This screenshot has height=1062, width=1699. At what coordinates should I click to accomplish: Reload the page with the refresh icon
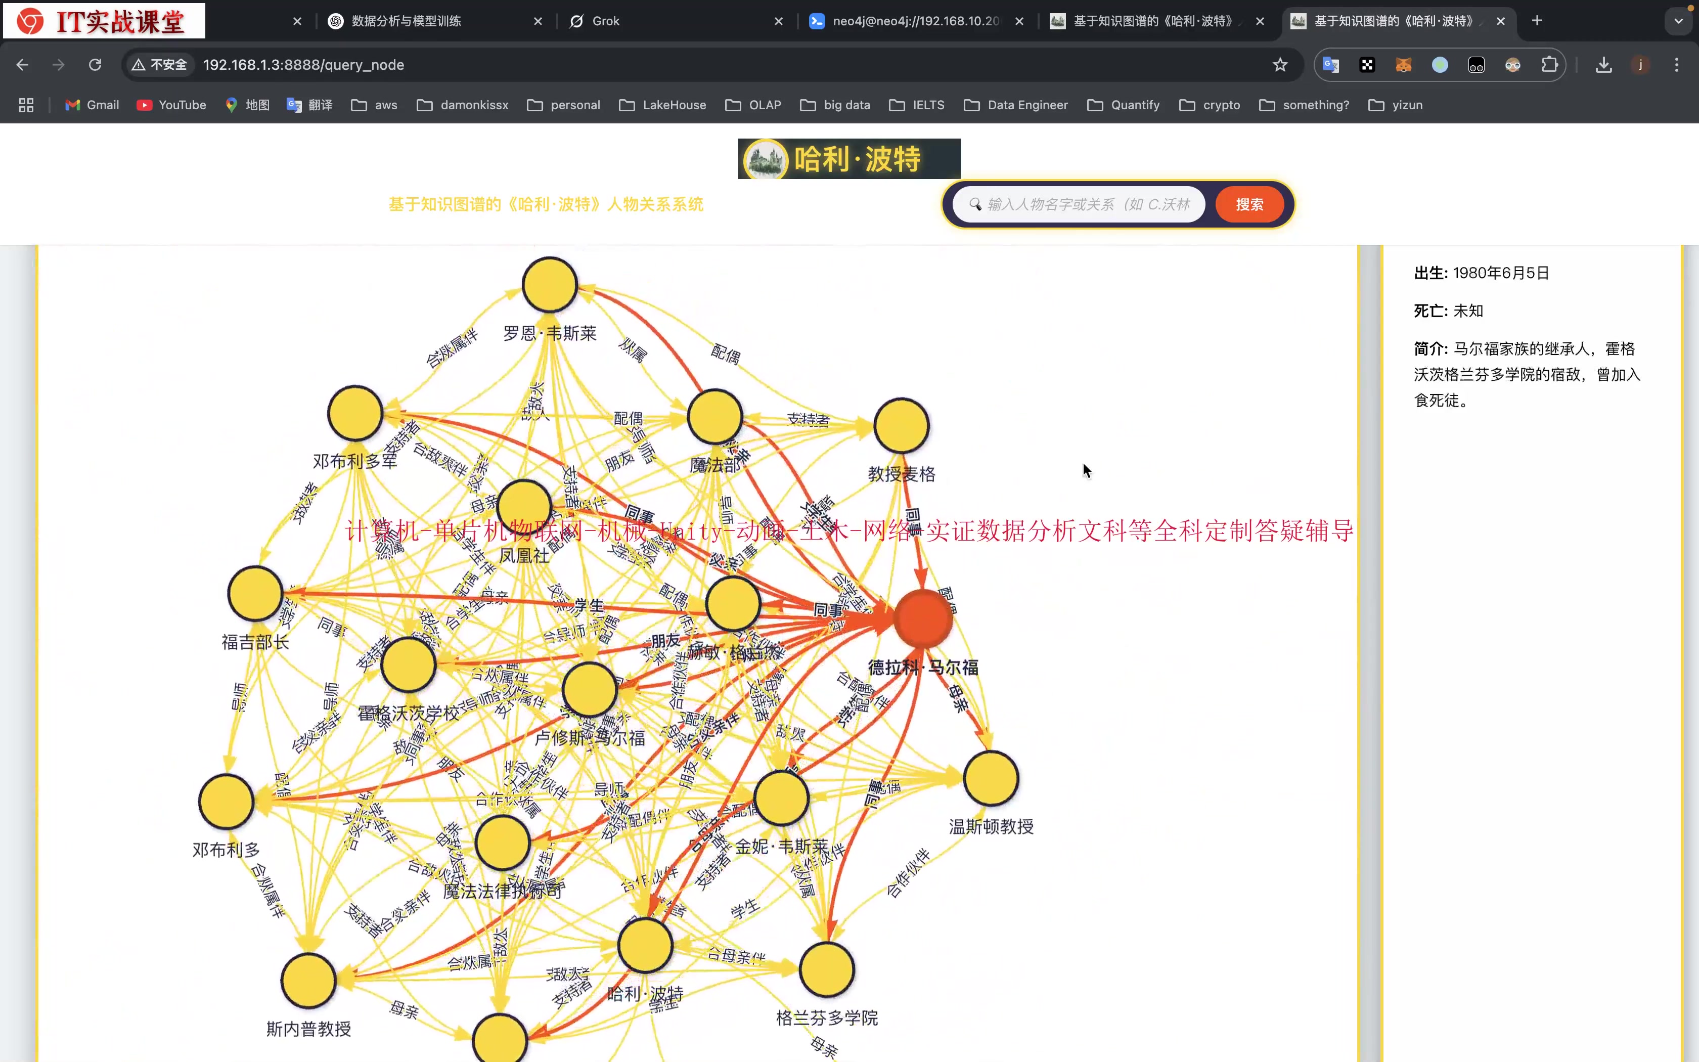(x=95, y=65)
